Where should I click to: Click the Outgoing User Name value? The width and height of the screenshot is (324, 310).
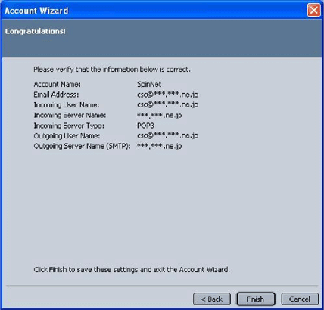click(x=167, y=136)
